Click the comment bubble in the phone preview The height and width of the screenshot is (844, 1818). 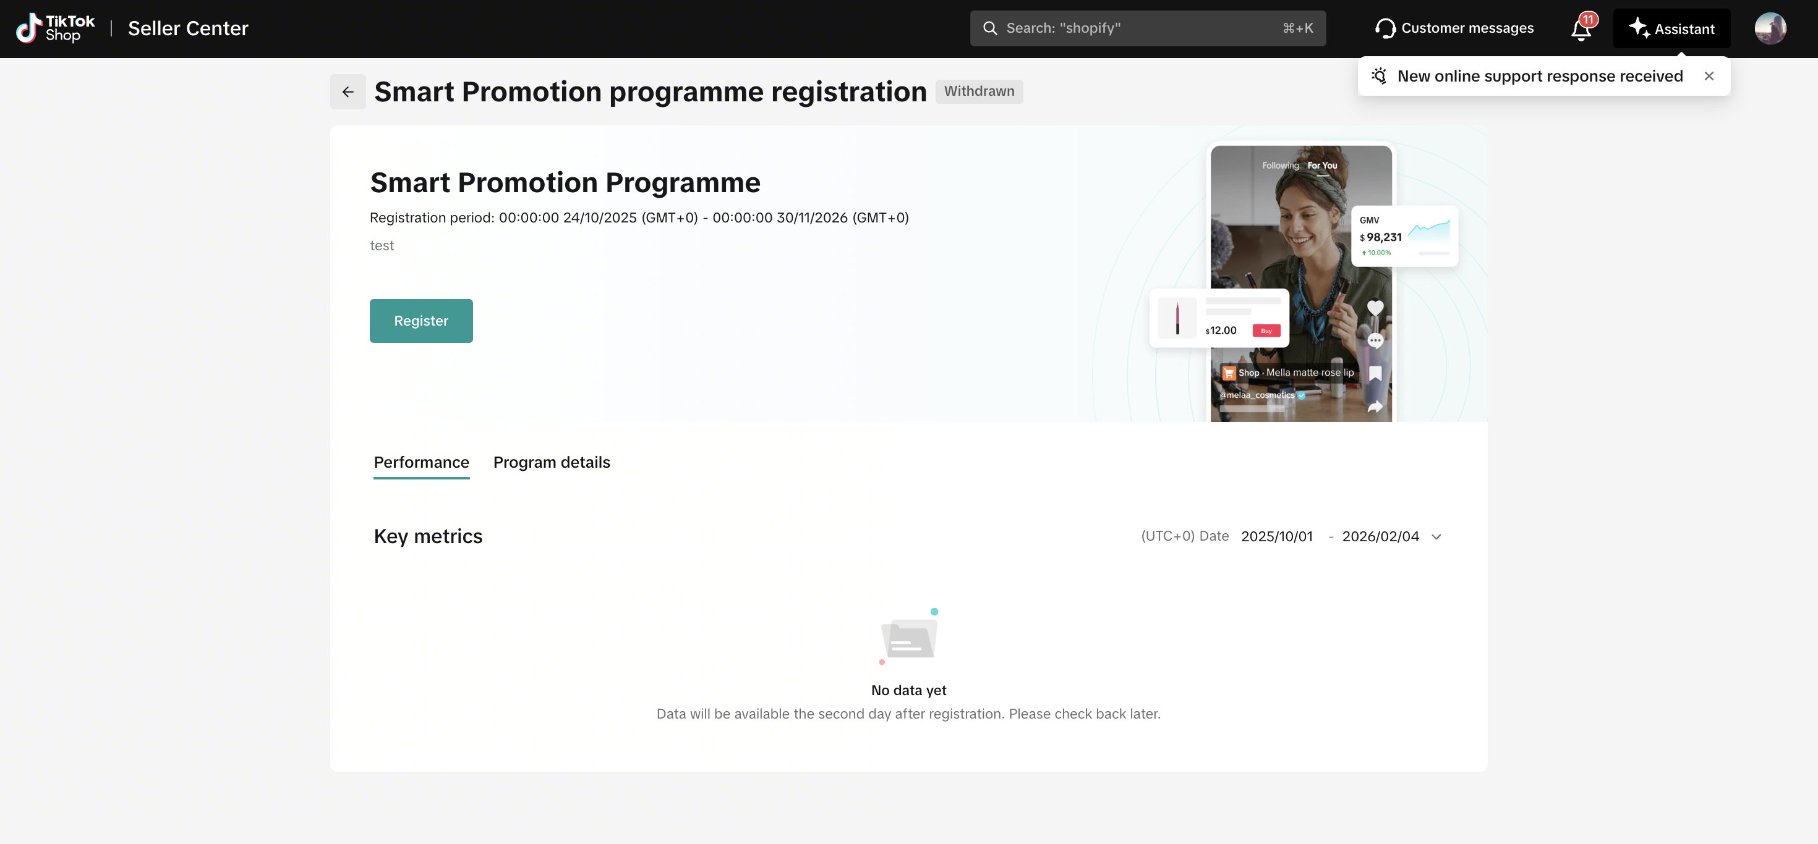tap(1375, 341)
